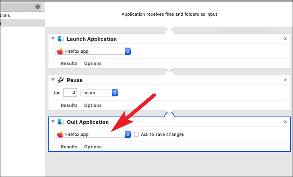293x177 pixels.
Task: Remove the Quit Application action
Action: click(285, 122)
